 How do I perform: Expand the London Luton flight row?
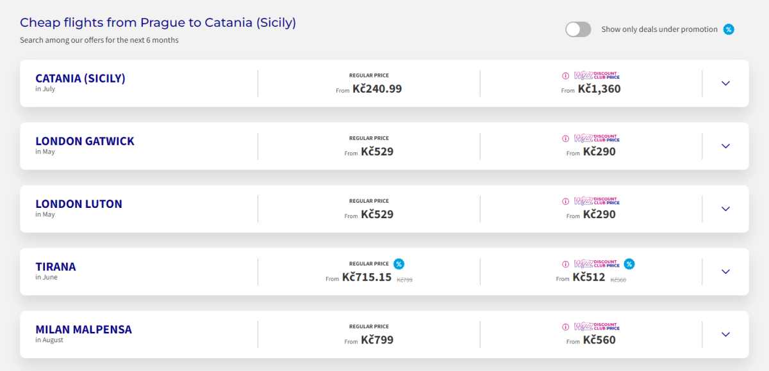pyautogui.click(x=725, y=209)
